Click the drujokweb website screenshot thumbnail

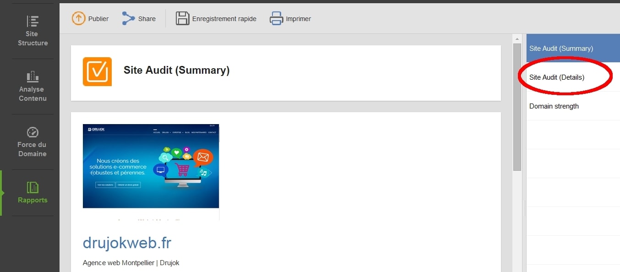pyautogui.click(x=151, y=166)
